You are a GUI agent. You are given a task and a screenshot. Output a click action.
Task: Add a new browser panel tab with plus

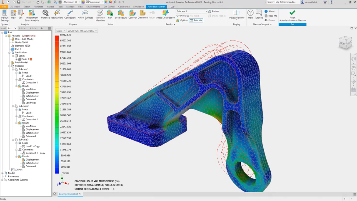[x=42, y=28]
